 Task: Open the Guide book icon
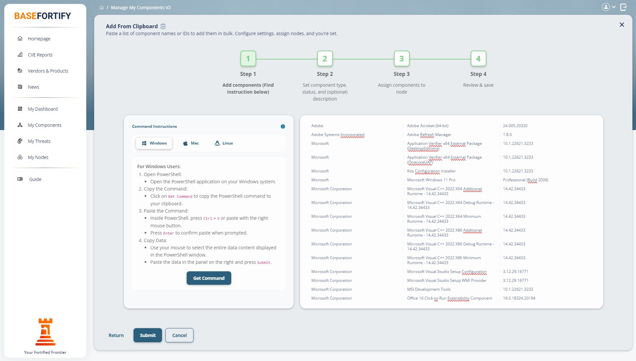coord(20,179)
